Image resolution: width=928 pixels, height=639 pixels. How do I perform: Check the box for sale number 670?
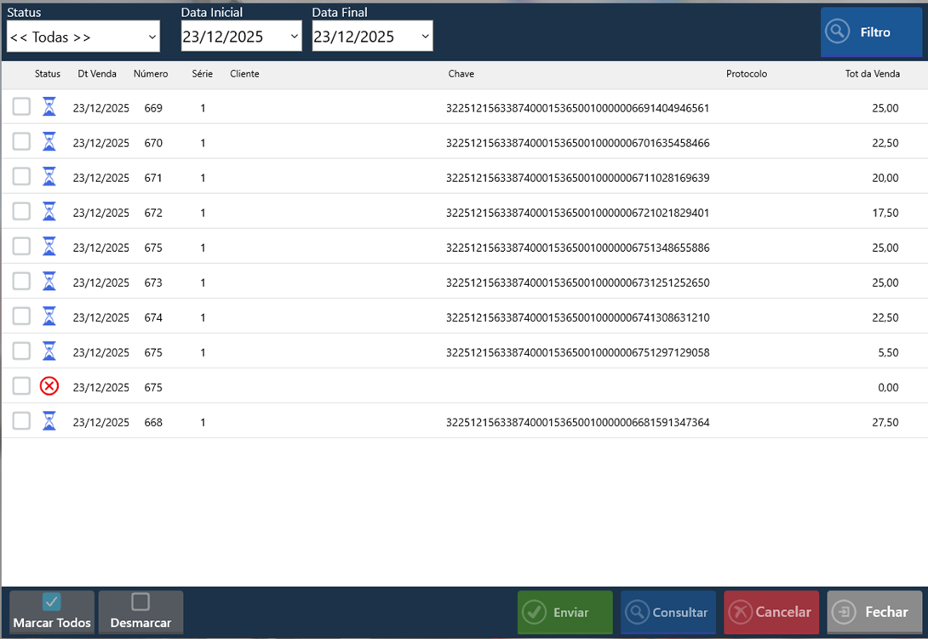pos(21,142)
